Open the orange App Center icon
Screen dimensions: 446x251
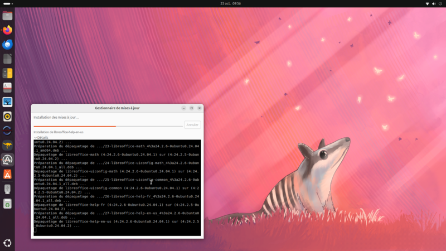pos(7,174)
